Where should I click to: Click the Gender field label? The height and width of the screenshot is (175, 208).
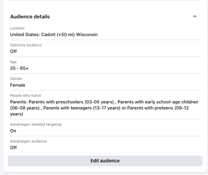click(x=17, y=79)
